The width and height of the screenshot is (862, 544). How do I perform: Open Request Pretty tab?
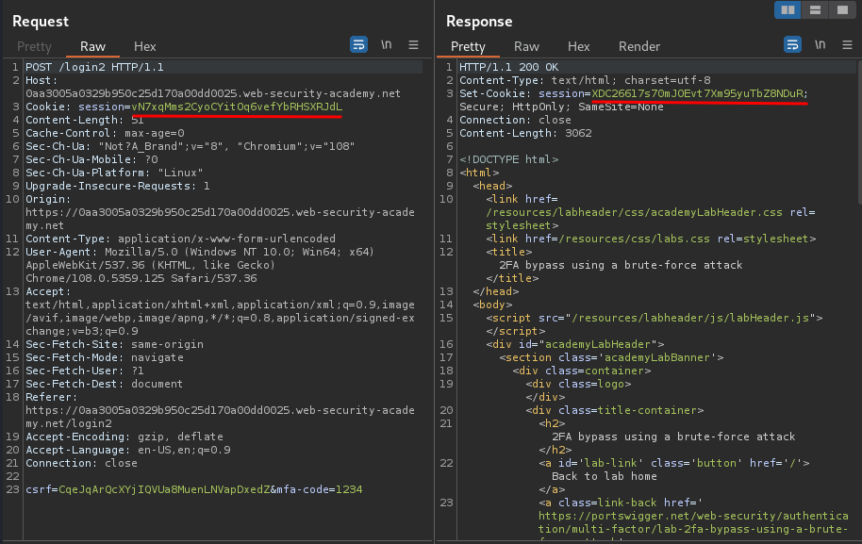(x=34, y=47)
